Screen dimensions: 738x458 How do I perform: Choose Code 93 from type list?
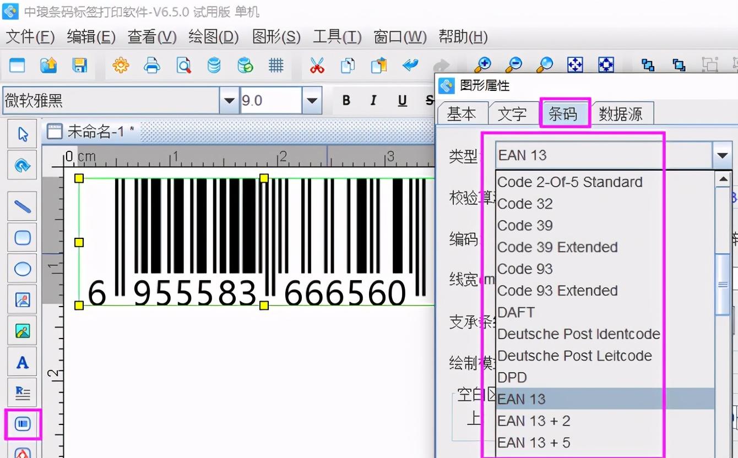[x=605, y=269]
